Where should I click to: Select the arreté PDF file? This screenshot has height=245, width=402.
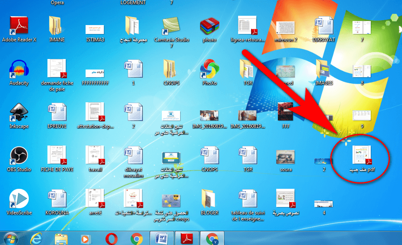click(x=95, y=199)
